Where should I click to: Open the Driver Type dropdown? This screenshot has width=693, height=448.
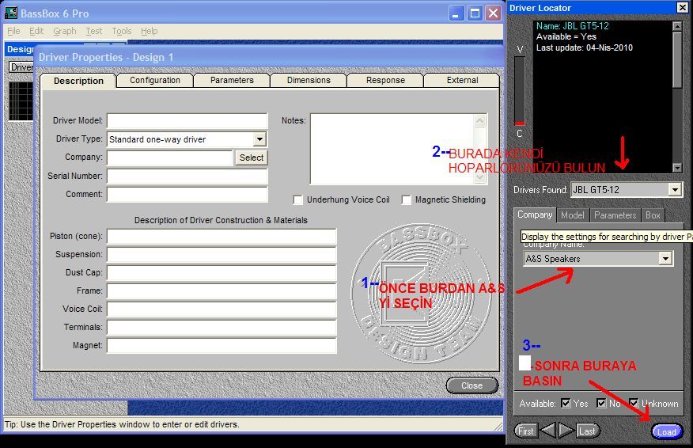(x=259, y=139)
